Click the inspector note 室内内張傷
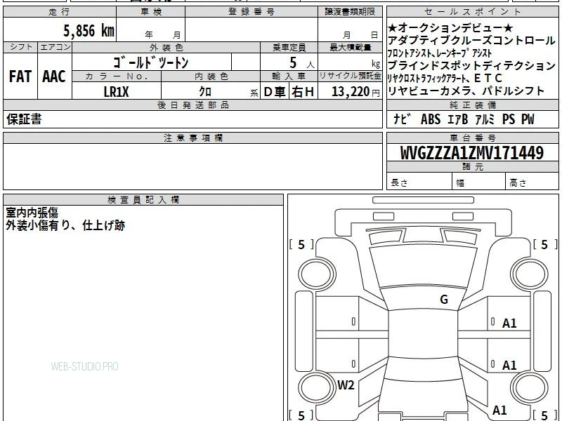 pos(32,213)
